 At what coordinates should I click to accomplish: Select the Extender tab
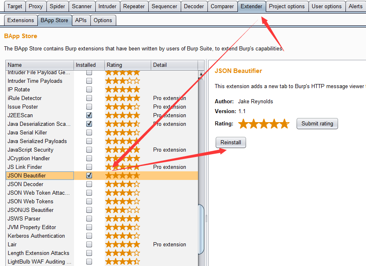point(251,6)
